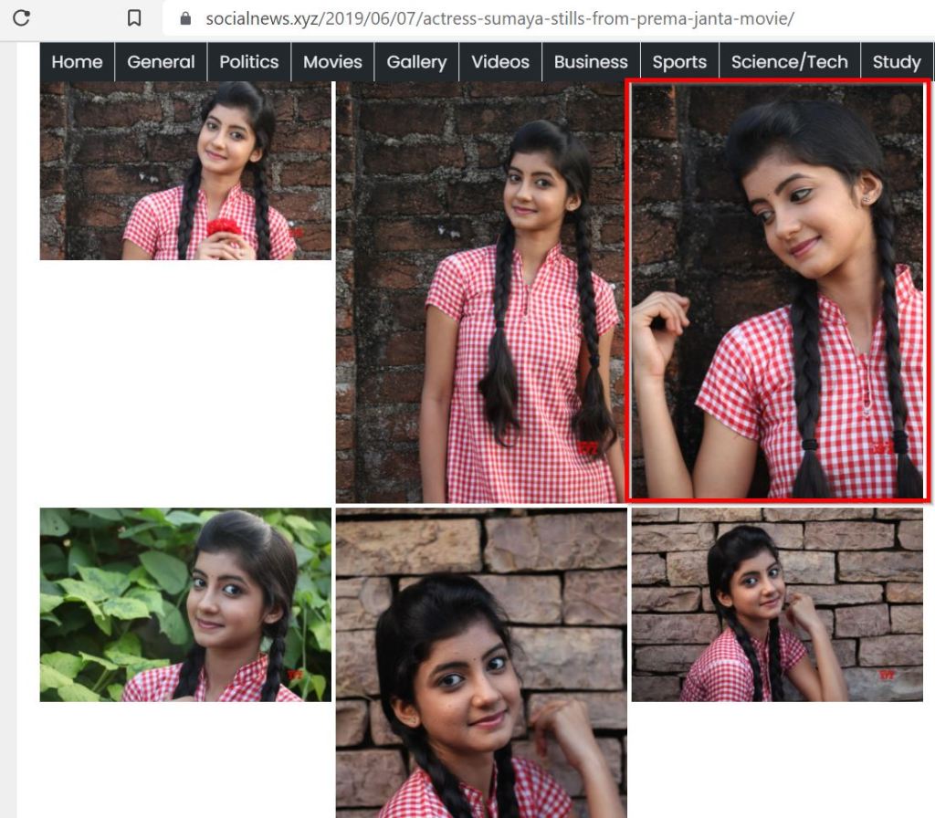Image resolution: width=935 pixels, height=818 pixels.
Task: Click Study in the navigation bar
Action: click(x=896, y=62)
